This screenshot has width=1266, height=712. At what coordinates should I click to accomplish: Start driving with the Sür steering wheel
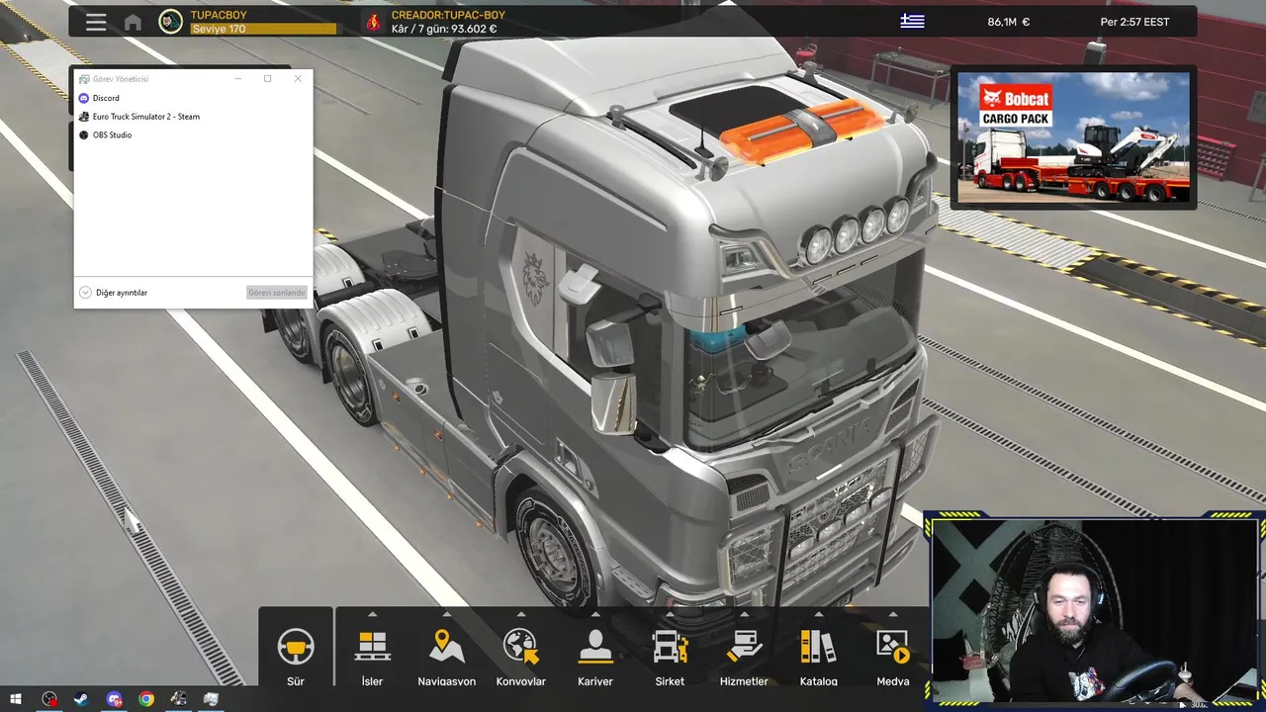[296, 648]
